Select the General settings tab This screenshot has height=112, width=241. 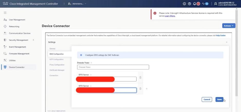52,49
